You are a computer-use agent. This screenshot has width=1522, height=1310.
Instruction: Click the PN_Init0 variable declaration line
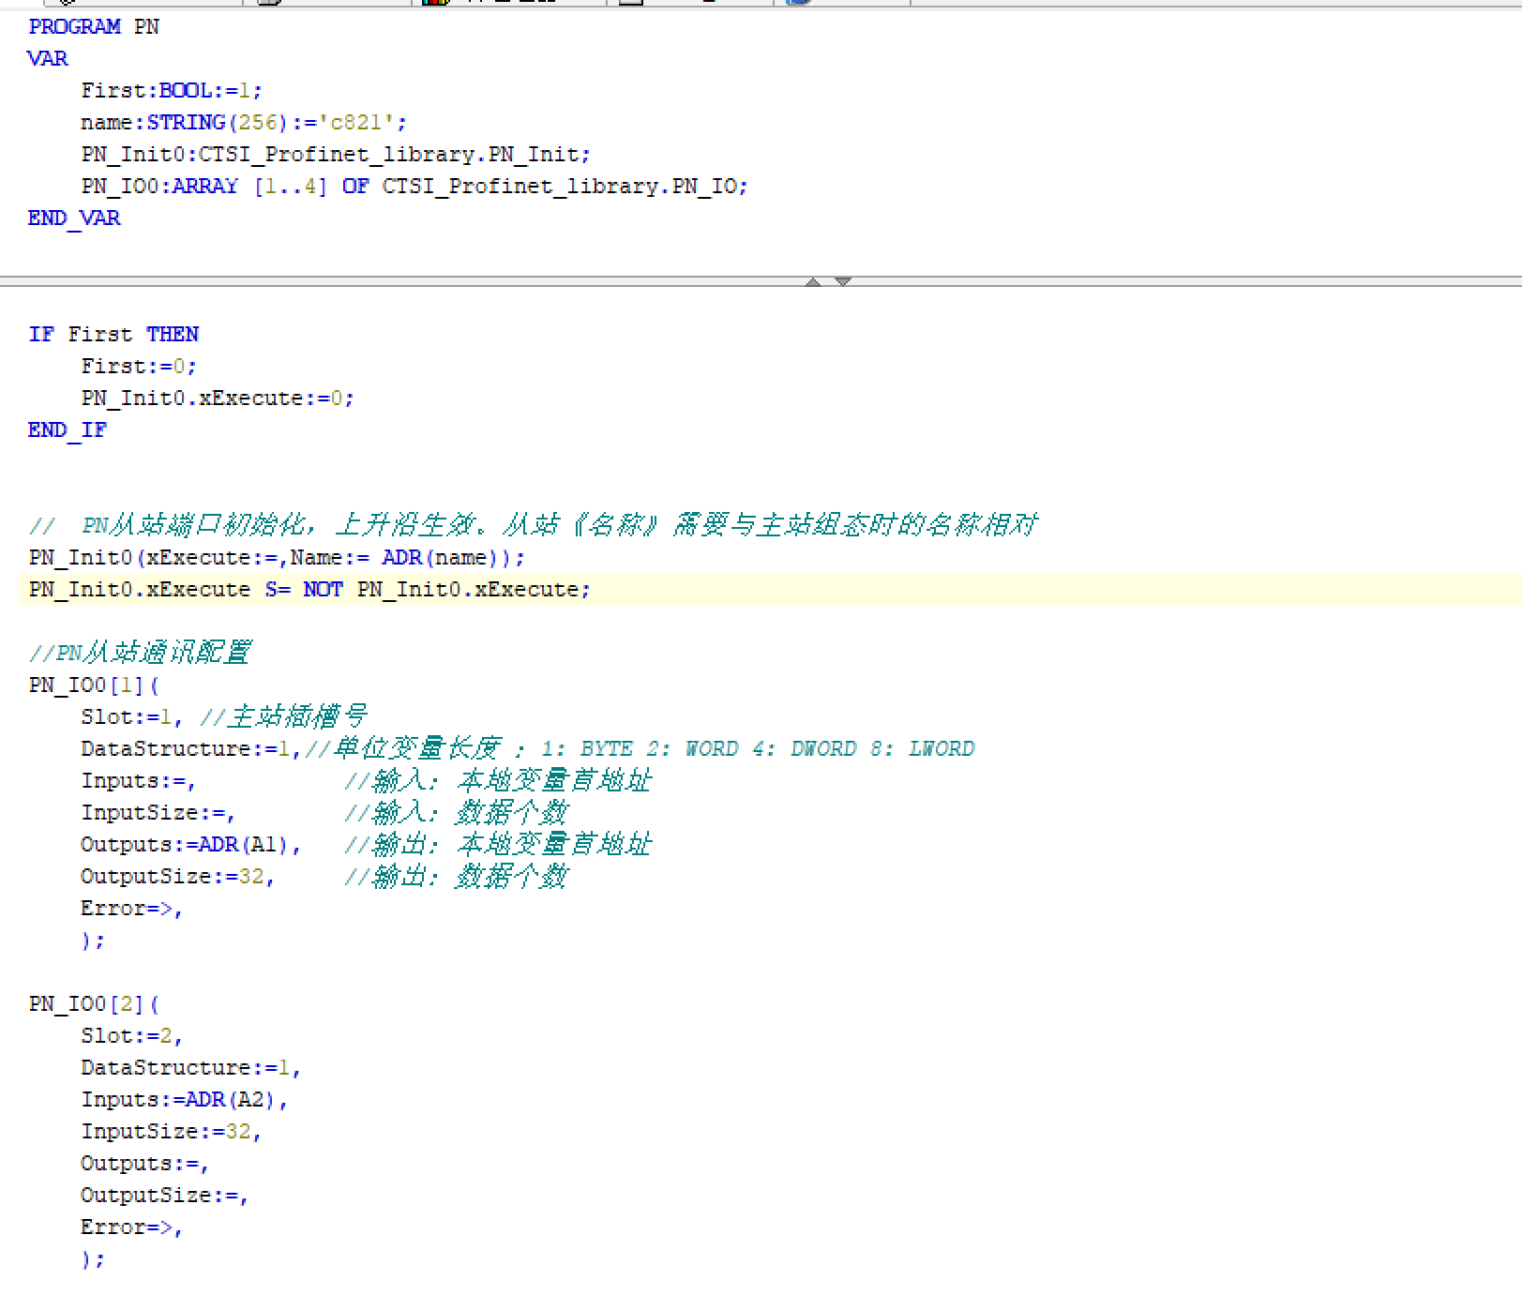336,155
